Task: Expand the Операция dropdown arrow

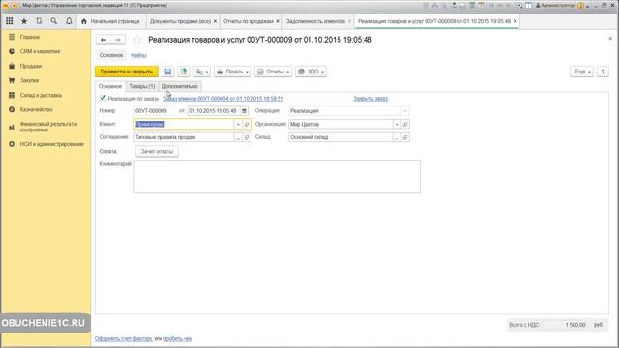Action: coord(405,111)
